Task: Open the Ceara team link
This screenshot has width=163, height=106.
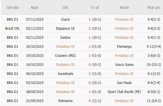Action: pos(65,19)
